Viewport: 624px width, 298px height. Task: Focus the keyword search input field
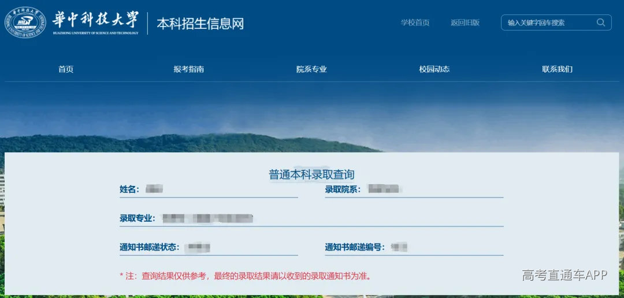(x=556, y=23)
